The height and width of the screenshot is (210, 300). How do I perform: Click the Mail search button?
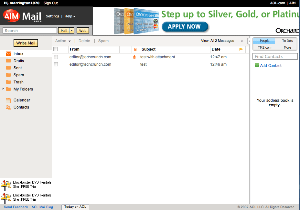(x=64, y=31)
